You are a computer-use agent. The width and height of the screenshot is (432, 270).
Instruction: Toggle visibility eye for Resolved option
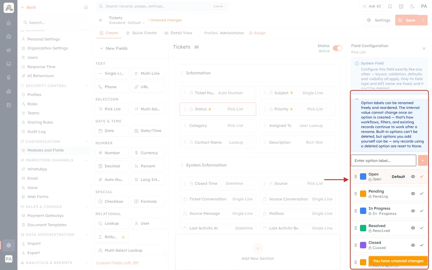[413, 228]
